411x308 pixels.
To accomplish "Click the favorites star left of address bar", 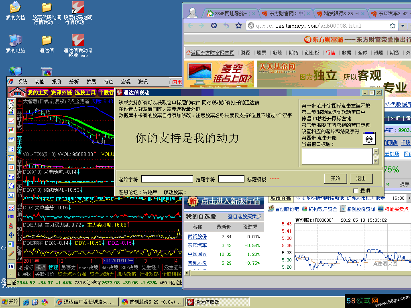I will (238, 25).
